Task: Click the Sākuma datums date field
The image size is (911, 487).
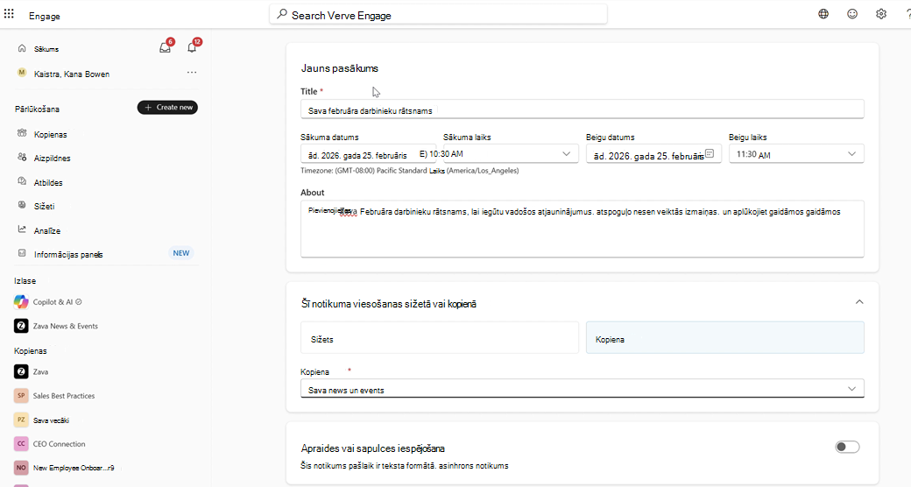Action: (369, 154)
